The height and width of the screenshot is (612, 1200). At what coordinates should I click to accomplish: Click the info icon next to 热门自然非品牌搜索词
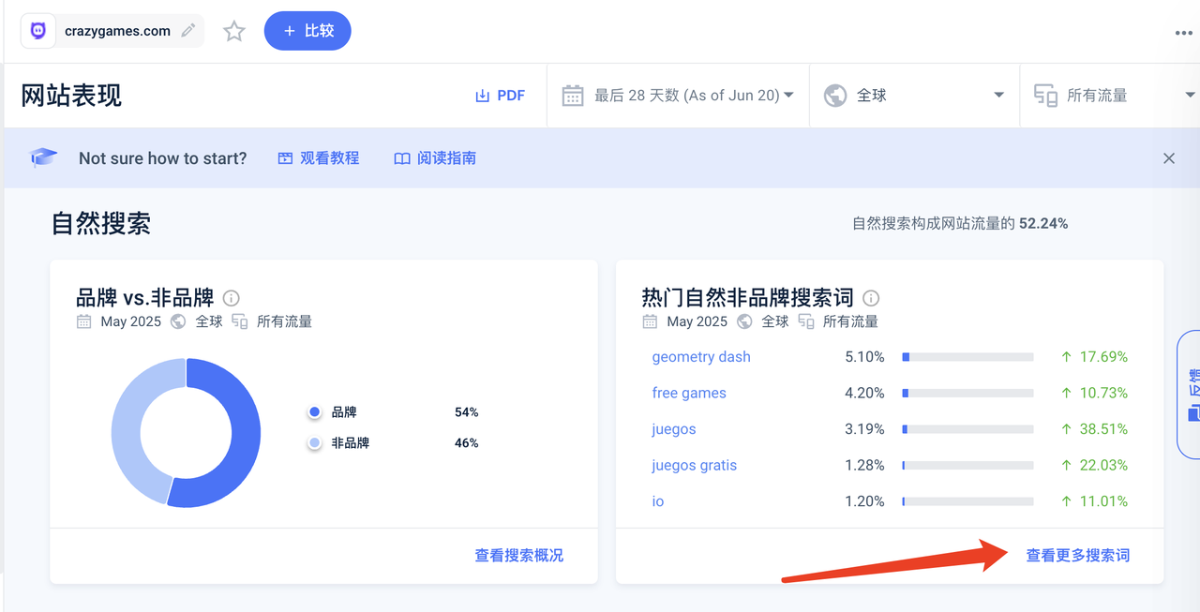871,298
